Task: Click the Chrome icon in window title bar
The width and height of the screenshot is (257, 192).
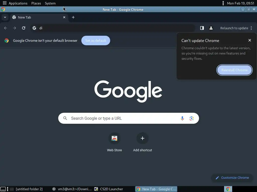Action: click(x=3, y=9)
